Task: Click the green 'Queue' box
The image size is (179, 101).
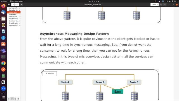Action: 117,92
